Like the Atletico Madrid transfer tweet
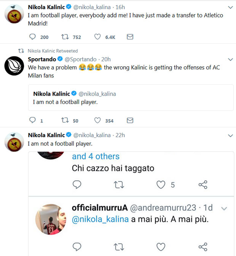The width and height of the screenshot is (236, 256). click(x=97, y=37)
